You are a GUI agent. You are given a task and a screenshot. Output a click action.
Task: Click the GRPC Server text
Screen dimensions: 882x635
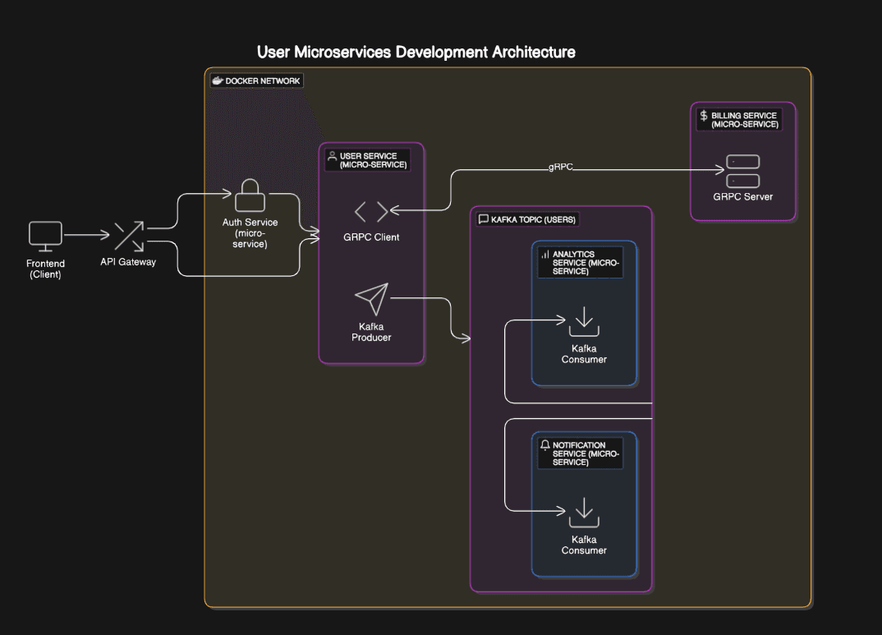click(x=742, y=197)
